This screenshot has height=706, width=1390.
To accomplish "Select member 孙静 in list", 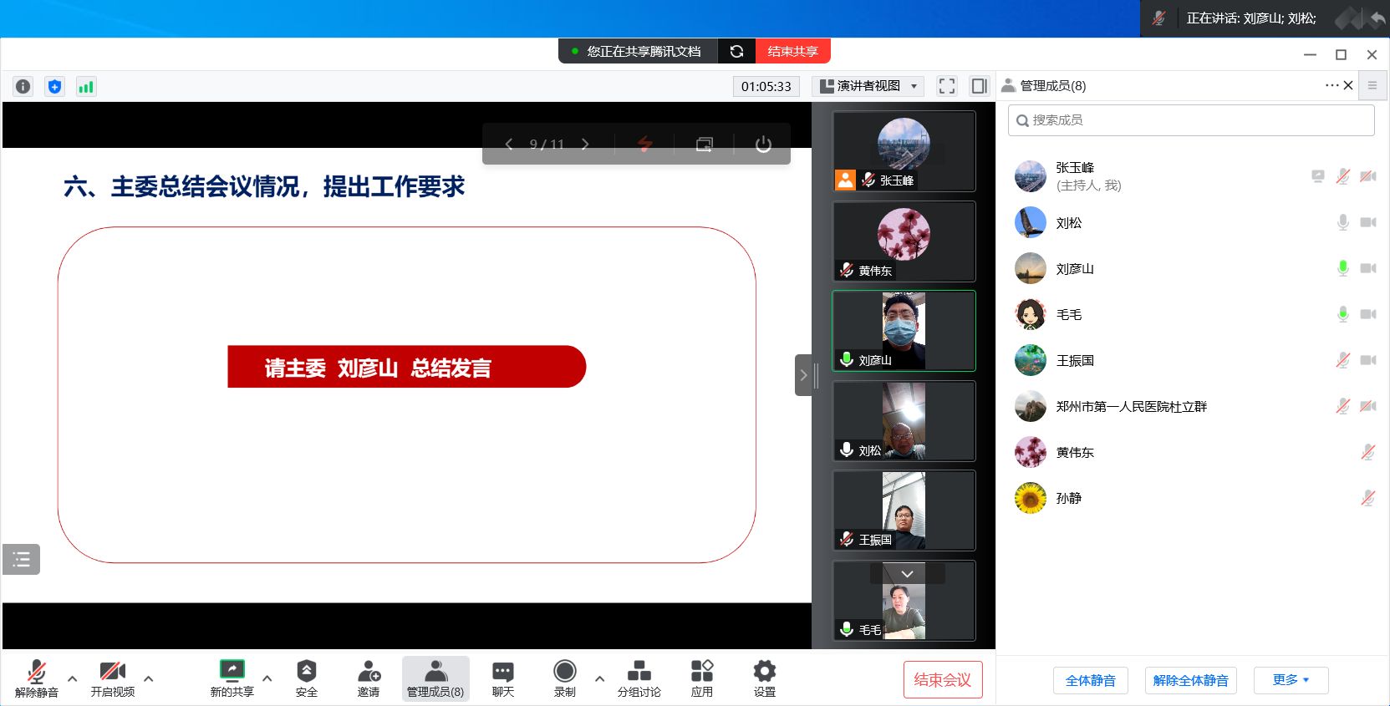I will [x=1191, y=499].
